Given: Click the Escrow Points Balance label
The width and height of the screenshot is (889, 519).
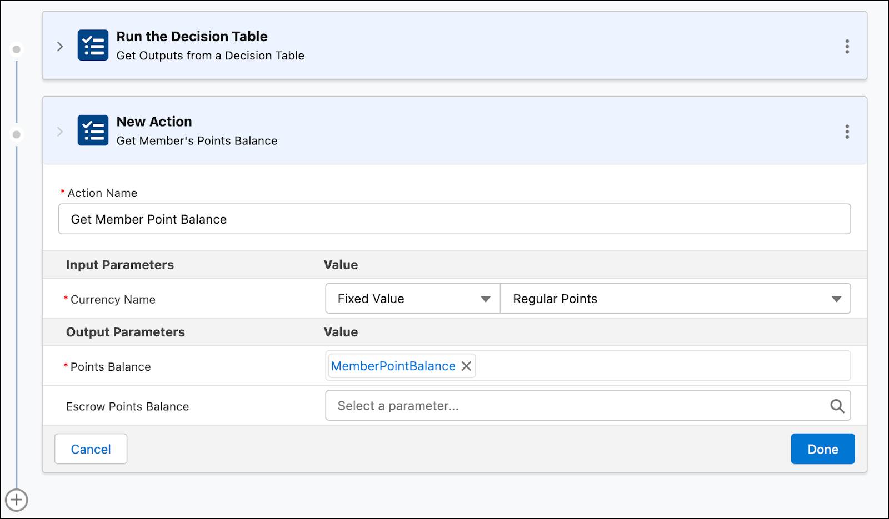Looking at the screenshot, I should [x=127, y=407].
